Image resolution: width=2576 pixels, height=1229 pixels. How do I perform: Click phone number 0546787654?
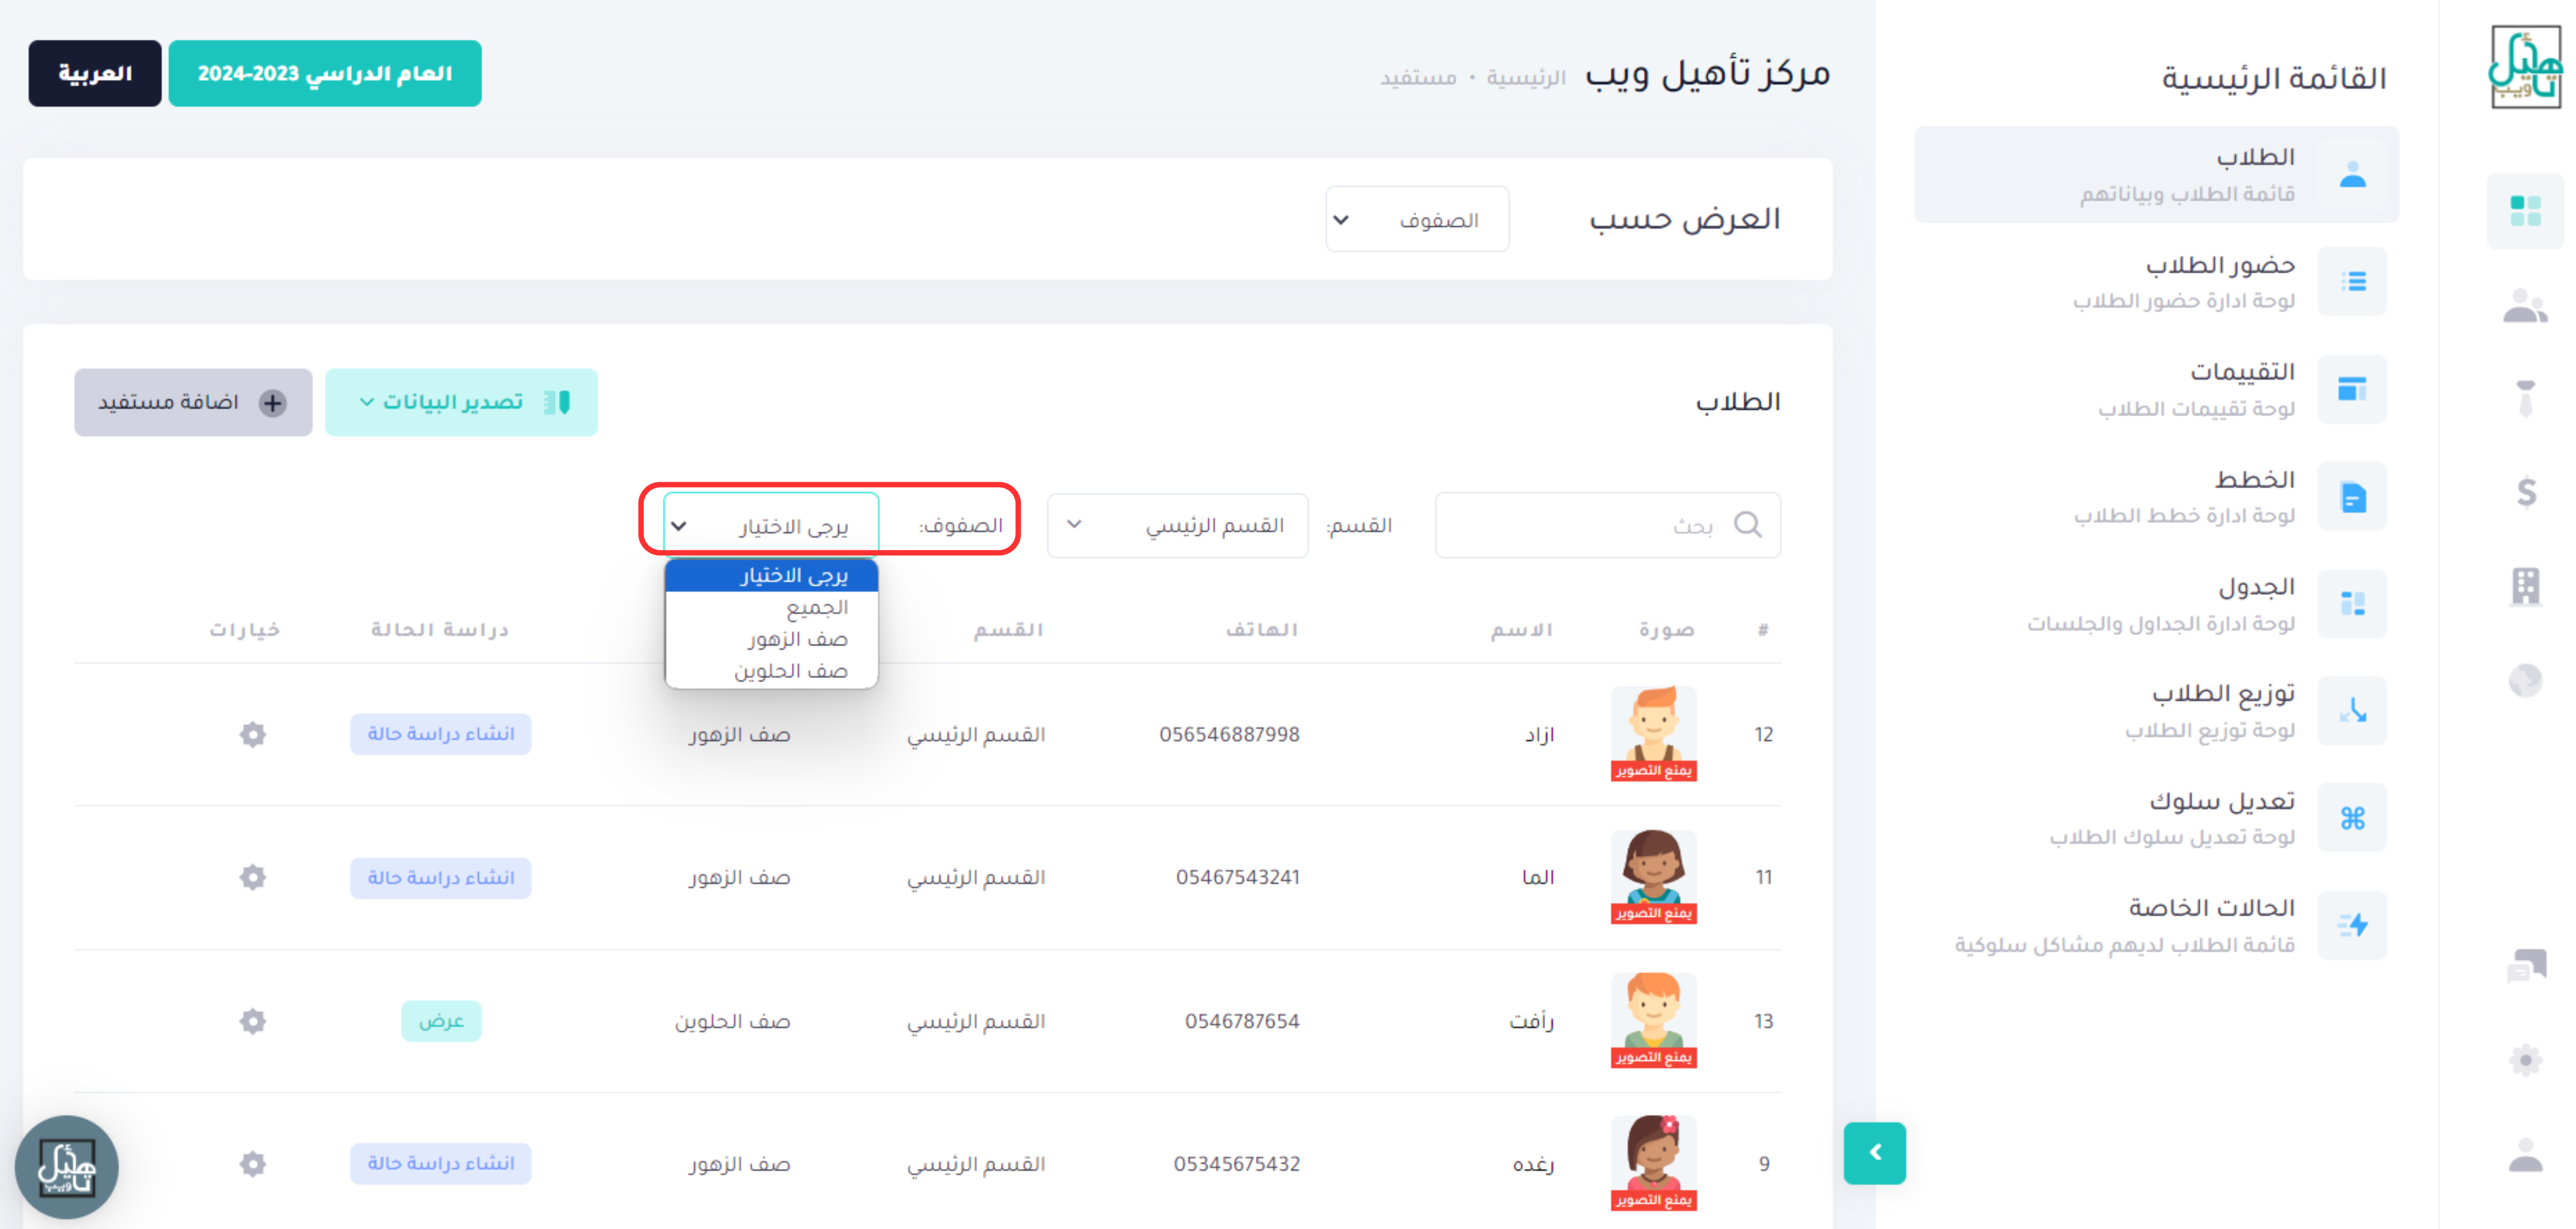coord(1242,1021)
